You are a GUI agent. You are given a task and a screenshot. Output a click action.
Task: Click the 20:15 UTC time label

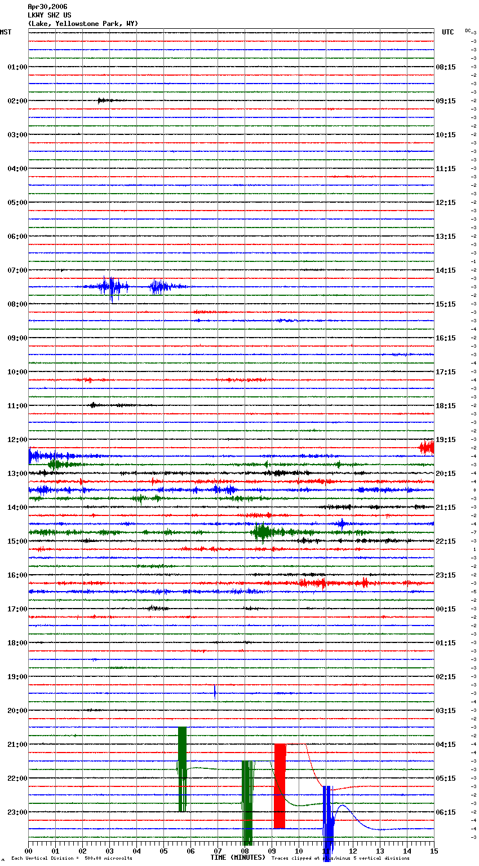(446, 474)
